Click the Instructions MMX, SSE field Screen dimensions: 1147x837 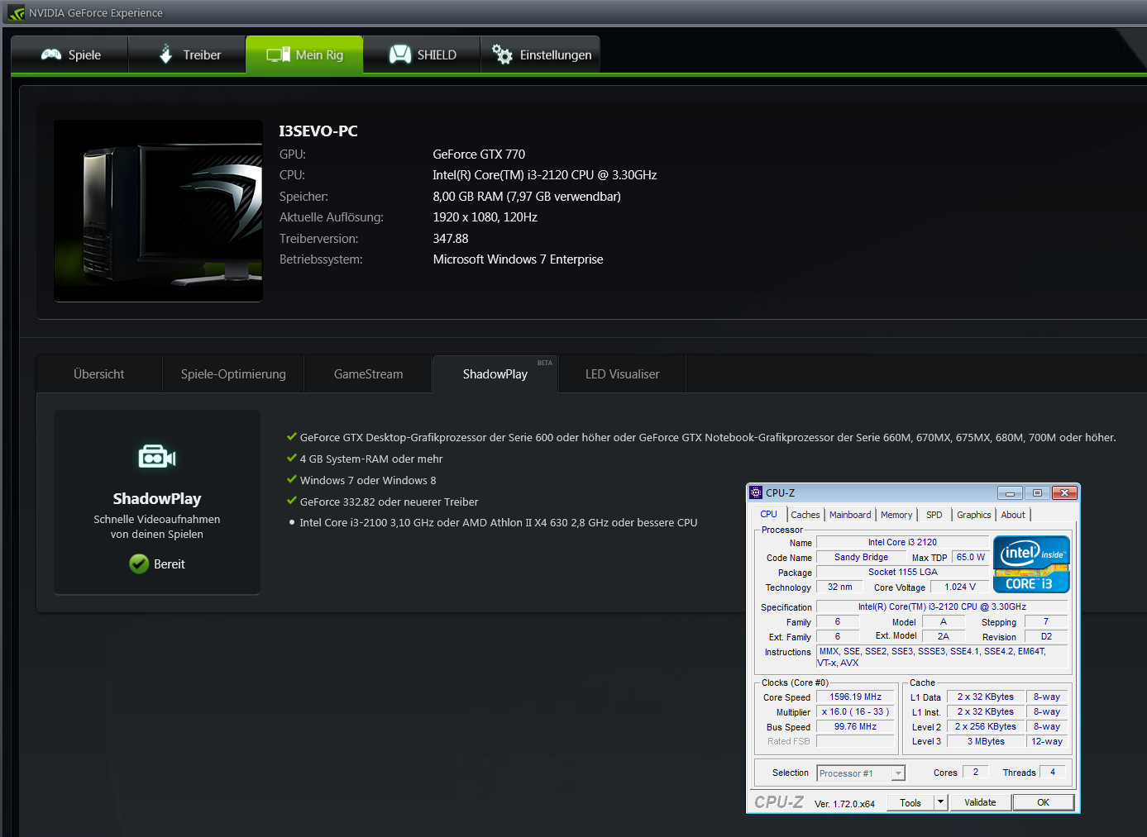coord(942,658)
